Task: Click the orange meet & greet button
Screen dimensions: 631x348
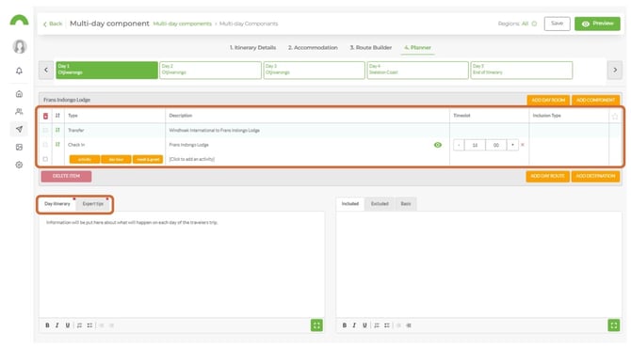Action: point(148,160)
